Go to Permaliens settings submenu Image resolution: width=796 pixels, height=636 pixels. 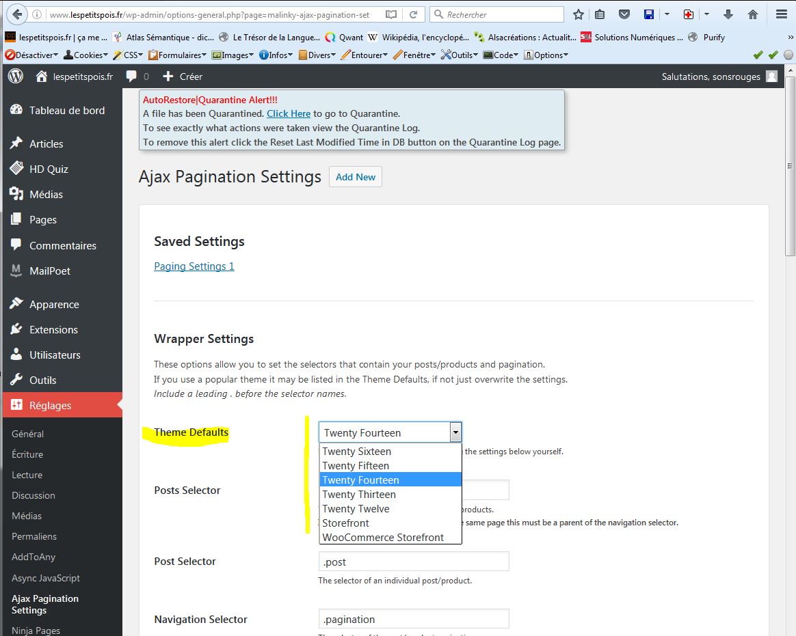34,536
